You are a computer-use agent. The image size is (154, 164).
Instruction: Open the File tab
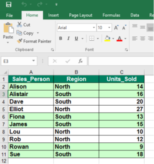coord(9,16)
